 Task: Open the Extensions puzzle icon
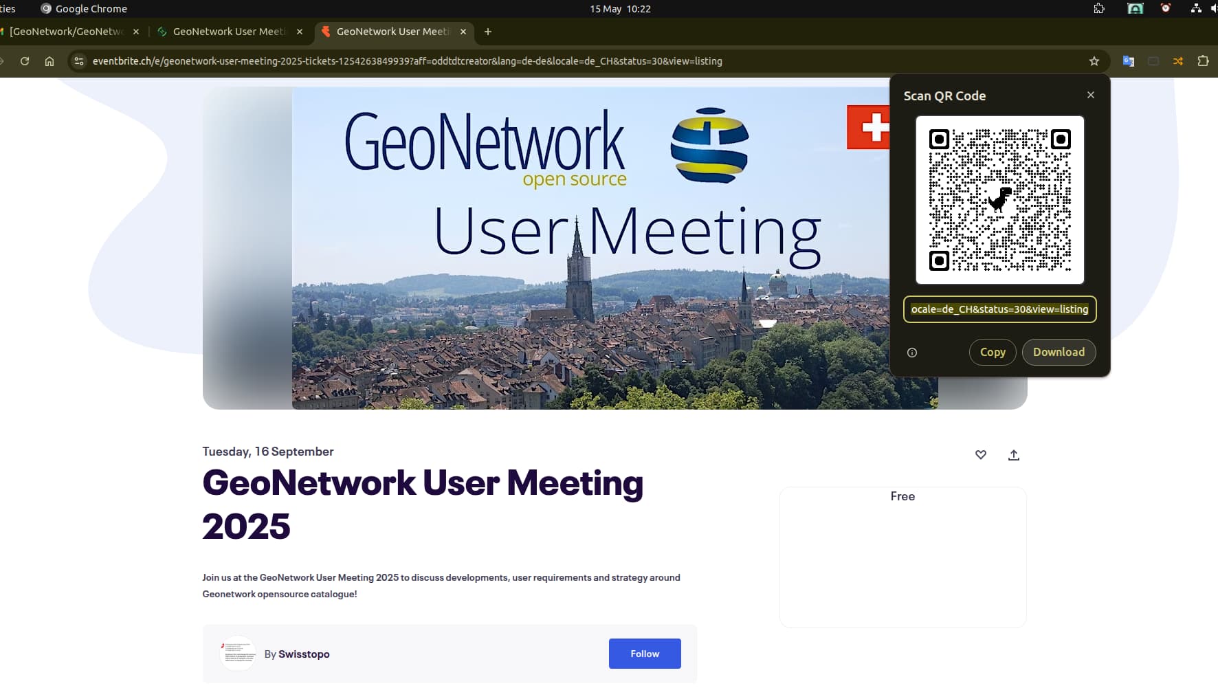1203,60
